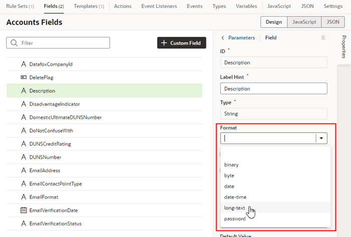Select the EmailVerificationStatus field

click(104, 223)
